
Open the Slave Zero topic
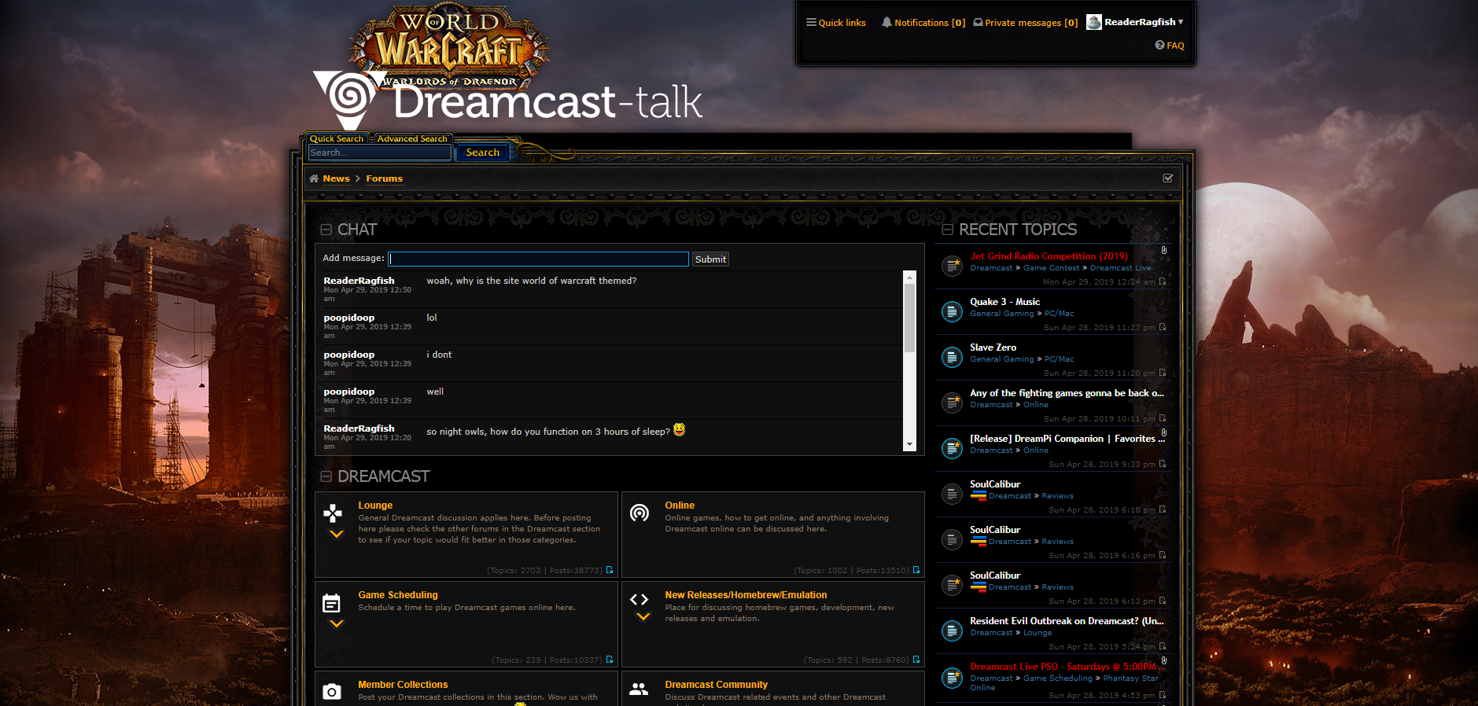point(993,347)
